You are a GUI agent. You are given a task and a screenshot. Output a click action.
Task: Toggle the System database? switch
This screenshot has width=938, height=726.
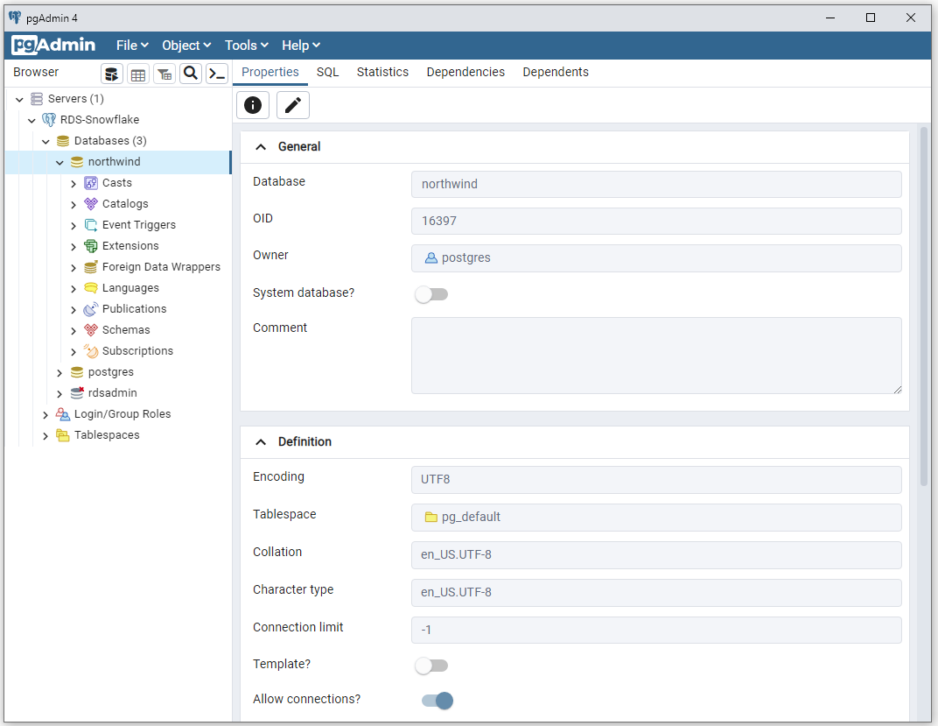click(432, 294)
